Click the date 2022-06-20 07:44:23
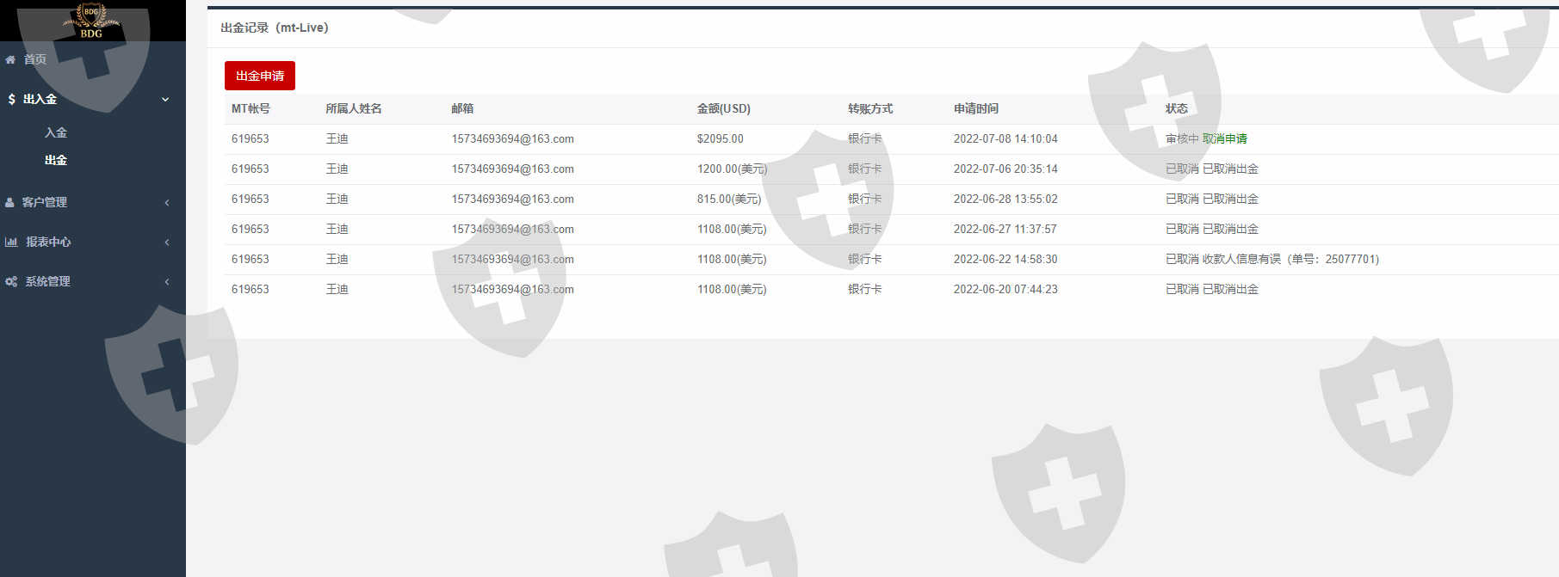Screen dimensions: 1559x577 click(1005, 289)
